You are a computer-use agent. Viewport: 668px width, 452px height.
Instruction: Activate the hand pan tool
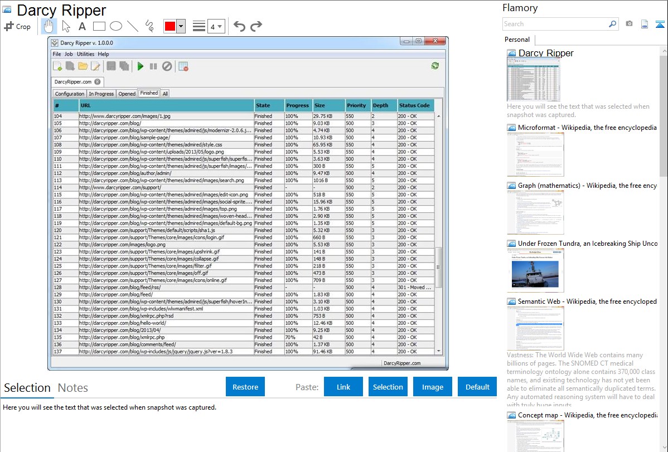49,26
